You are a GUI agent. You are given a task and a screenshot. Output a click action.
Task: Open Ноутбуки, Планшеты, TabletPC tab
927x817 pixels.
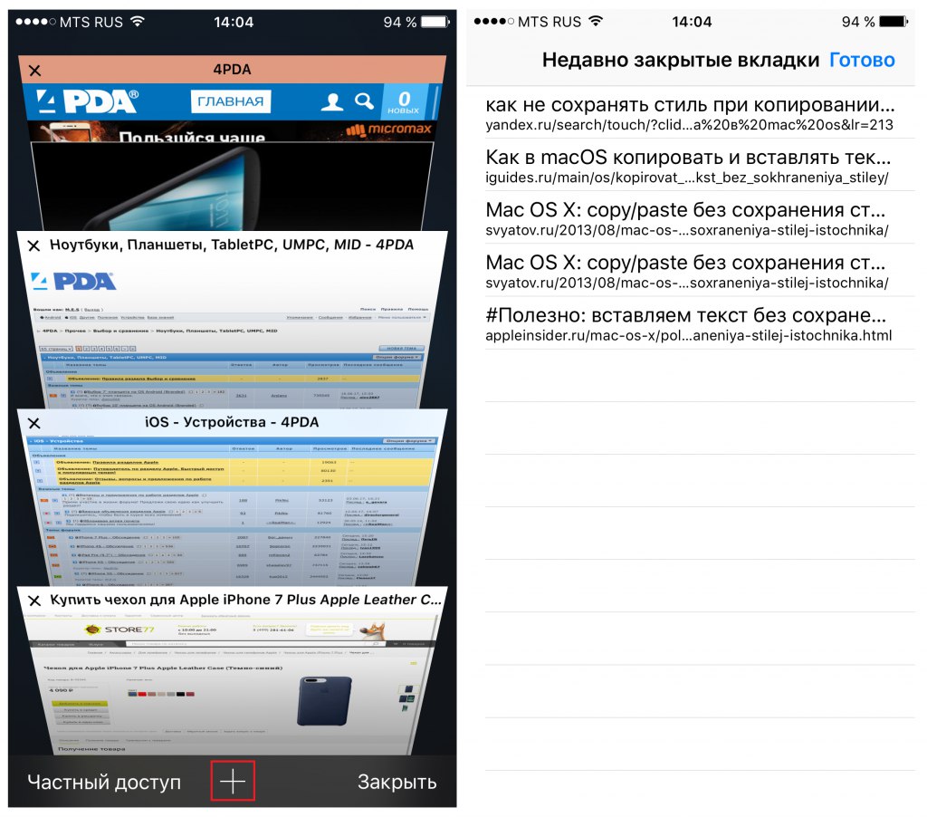pyautogui.click(x=231, y=245)
